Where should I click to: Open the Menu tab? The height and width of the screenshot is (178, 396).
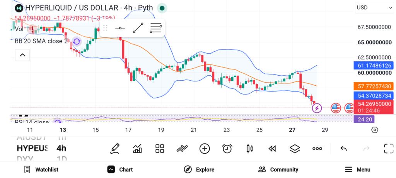point(357,170)
